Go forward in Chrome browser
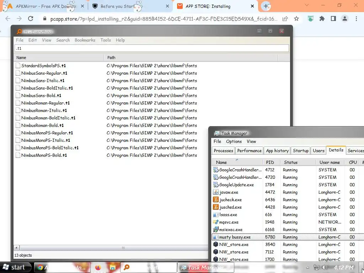This screenshot has width=364, height=273. [x=19, y=18]
